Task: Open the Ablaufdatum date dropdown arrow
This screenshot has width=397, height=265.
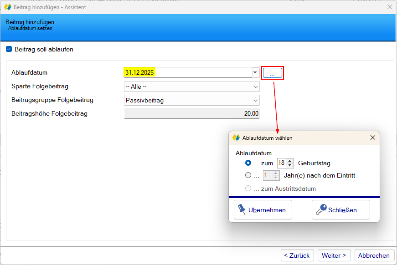Action: pos(255,72)
